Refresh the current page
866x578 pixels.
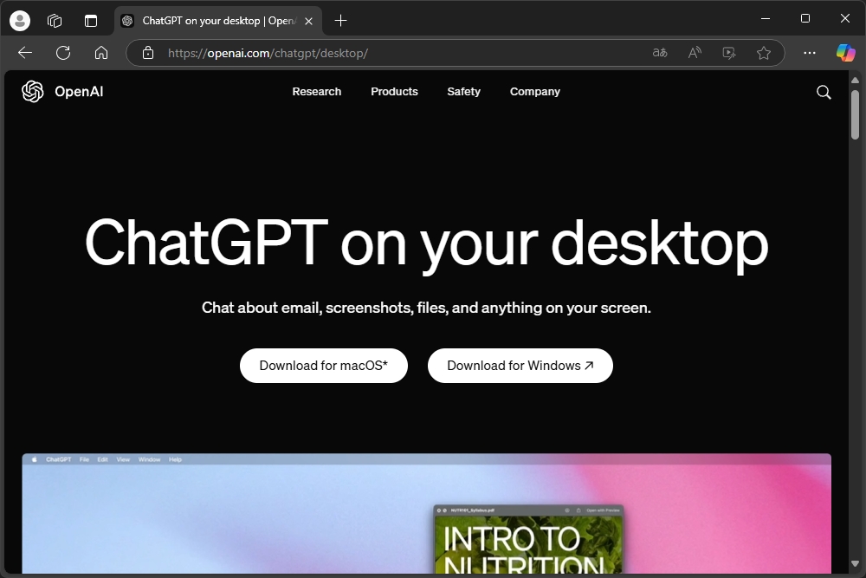tap(63, 53)
